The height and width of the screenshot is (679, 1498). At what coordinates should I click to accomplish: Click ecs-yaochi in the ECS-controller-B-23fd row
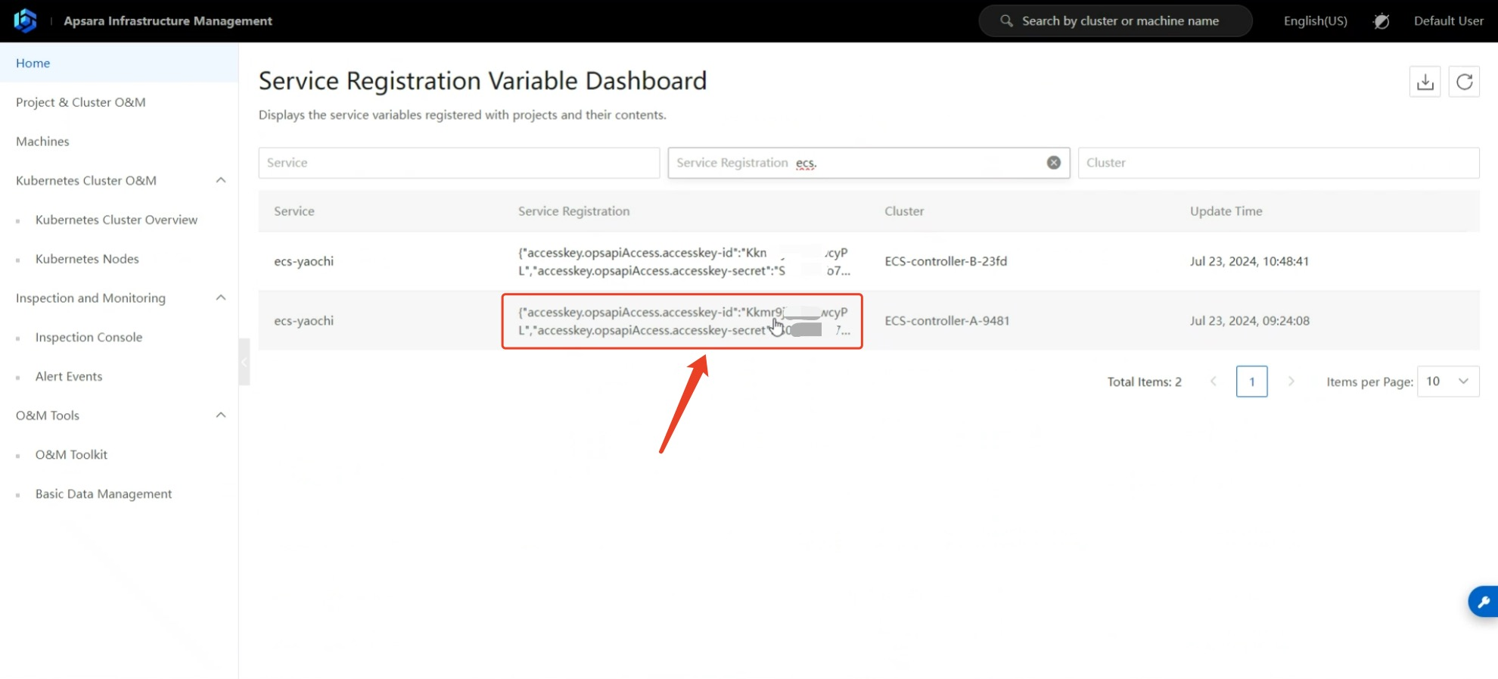303,261
